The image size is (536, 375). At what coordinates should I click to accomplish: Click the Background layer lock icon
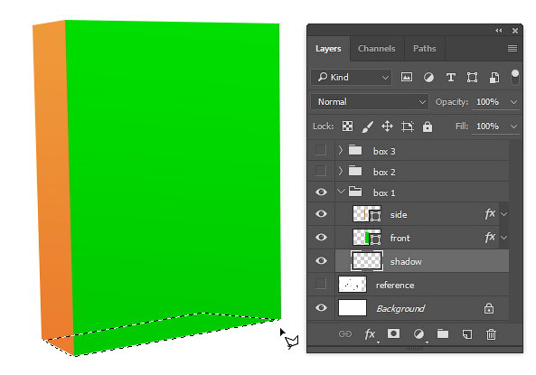click(489, 308)
